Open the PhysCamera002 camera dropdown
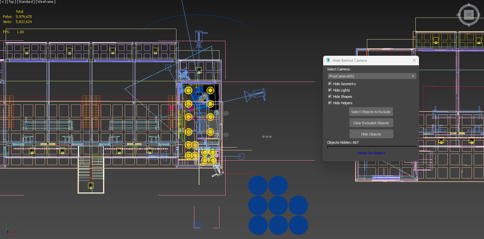Viewport: 484px width, 239px height. coord(372,76)
